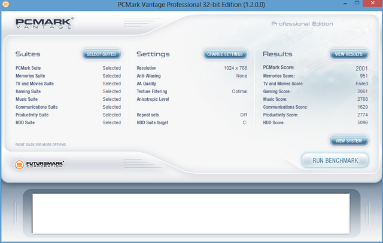383x243 pixels.
Task: Open the Select Suites button
Action: point(101,54)
